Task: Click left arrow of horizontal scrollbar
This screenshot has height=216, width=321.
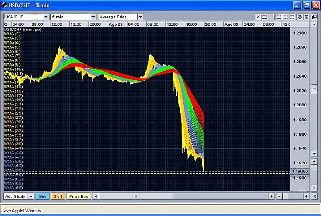Action: pos(96,196)
